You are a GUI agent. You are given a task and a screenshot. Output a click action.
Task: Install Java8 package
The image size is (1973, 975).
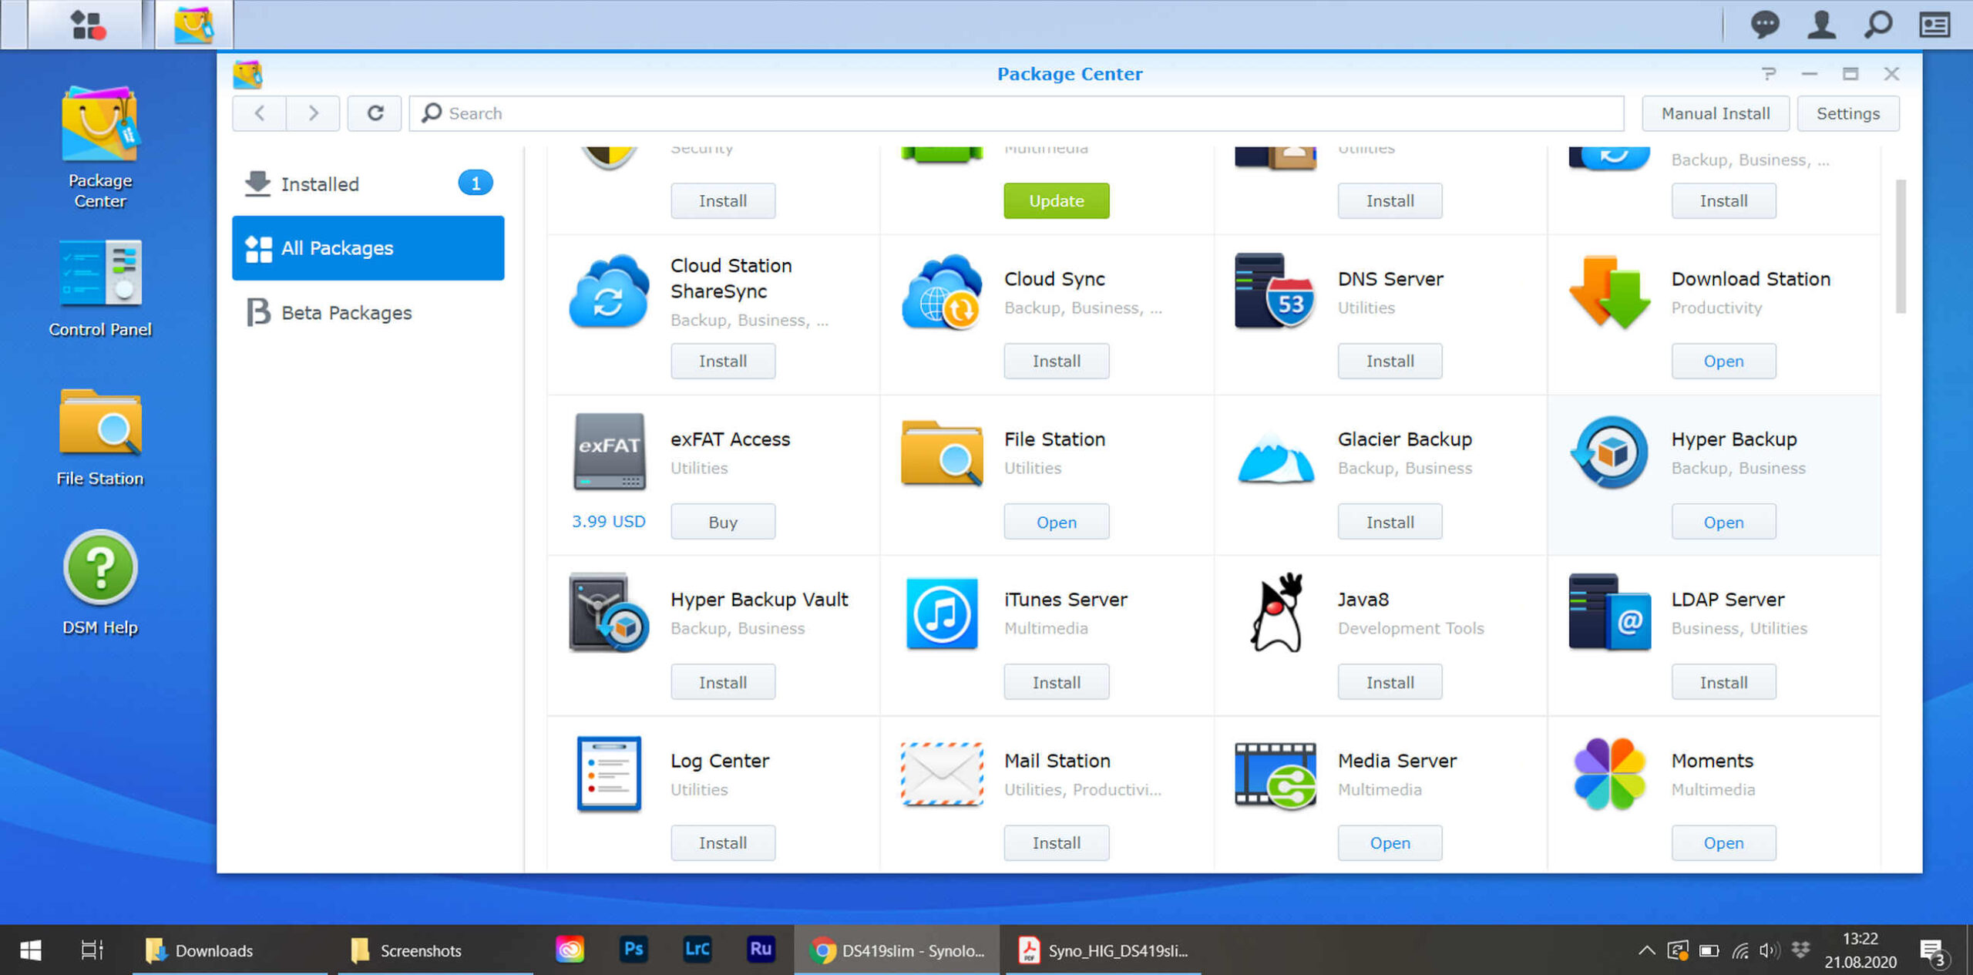tap(1390, 682)
